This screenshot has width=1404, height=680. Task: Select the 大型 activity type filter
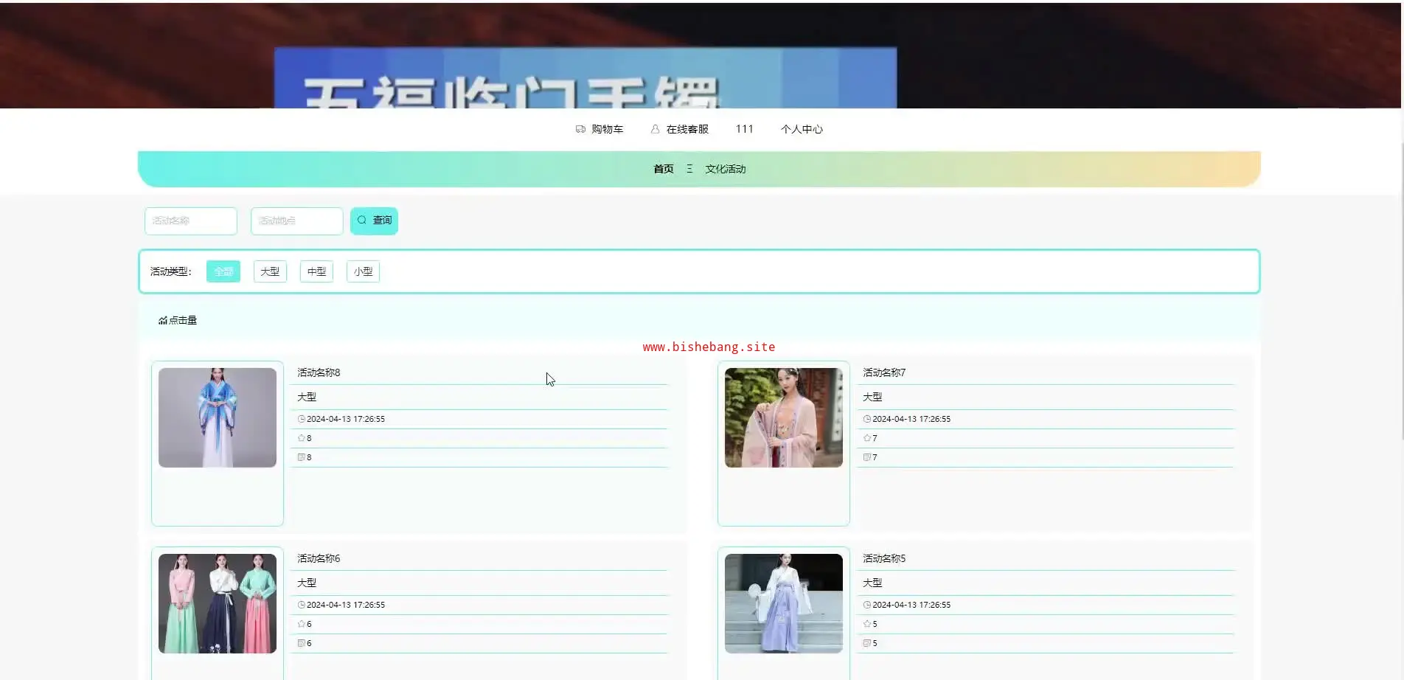tap(270, 271)
